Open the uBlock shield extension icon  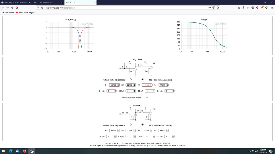point(257,7)
